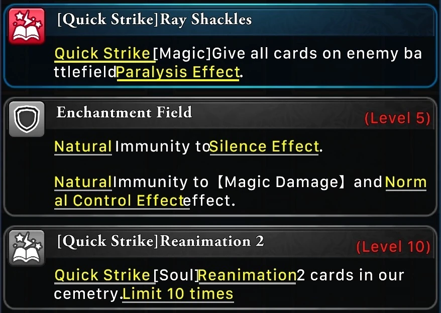
Task: Open the Silence Effect keyword link
Action: click(x=264, y=146)
